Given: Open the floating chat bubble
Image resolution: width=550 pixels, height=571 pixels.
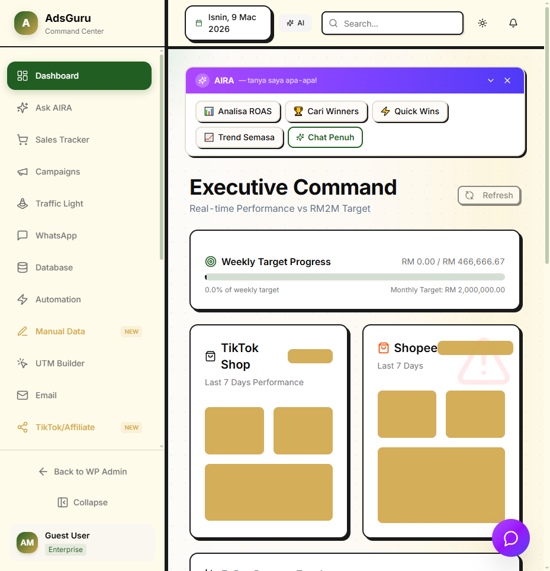Looking at the screenshot, I should 510,538.
